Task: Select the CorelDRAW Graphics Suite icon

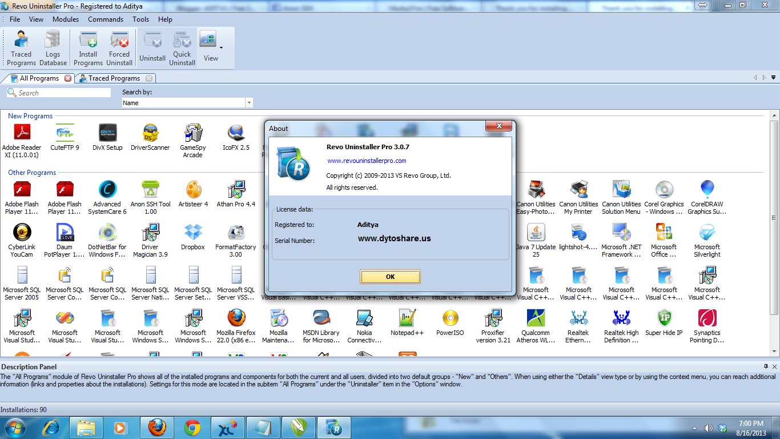Action: point(707,198)
